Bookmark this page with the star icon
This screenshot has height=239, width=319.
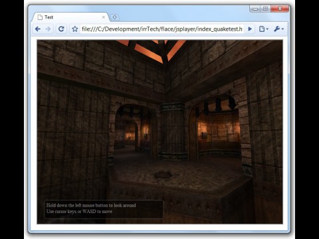coord(75,29)
